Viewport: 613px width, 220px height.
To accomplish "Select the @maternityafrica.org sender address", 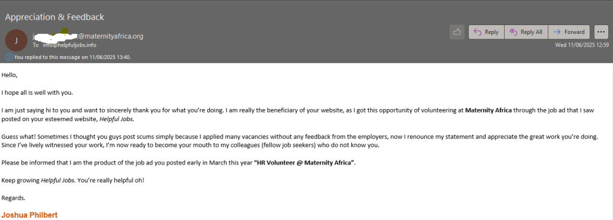I will click(x=88, y=36).
